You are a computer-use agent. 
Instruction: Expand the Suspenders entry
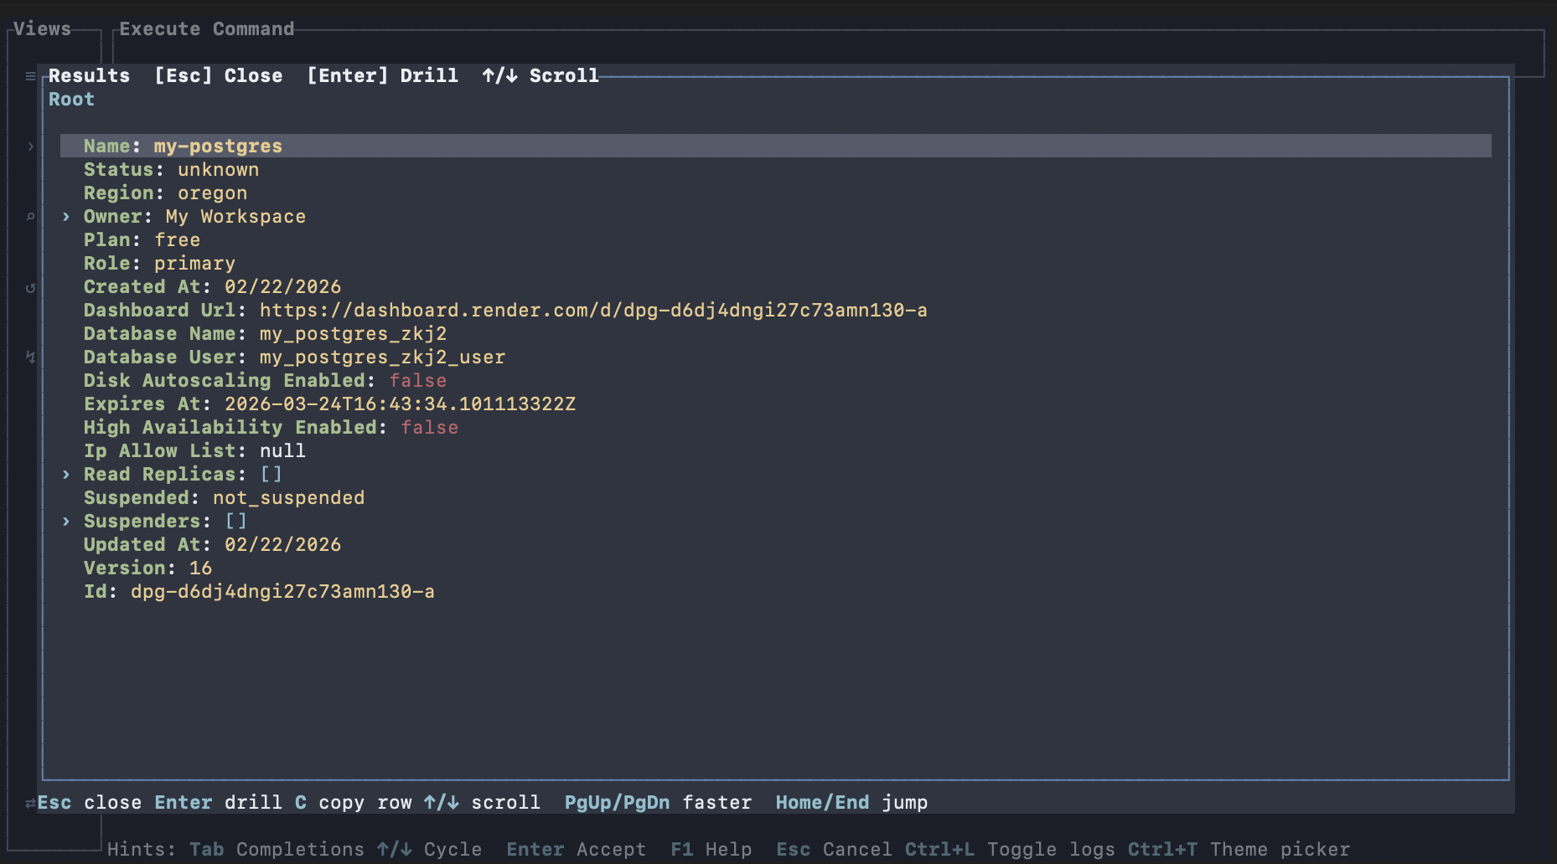[67, 521]
